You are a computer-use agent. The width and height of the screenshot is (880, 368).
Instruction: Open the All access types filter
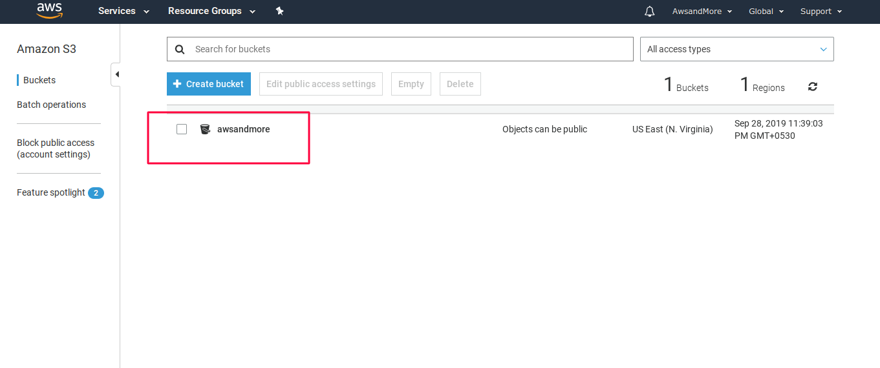(737, 49)
